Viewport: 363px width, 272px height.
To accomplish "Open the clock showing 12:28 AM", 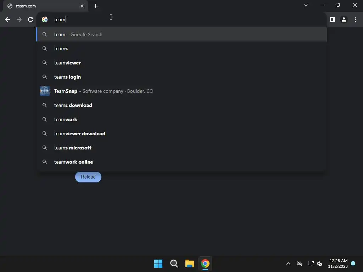I will pos(338,263).
